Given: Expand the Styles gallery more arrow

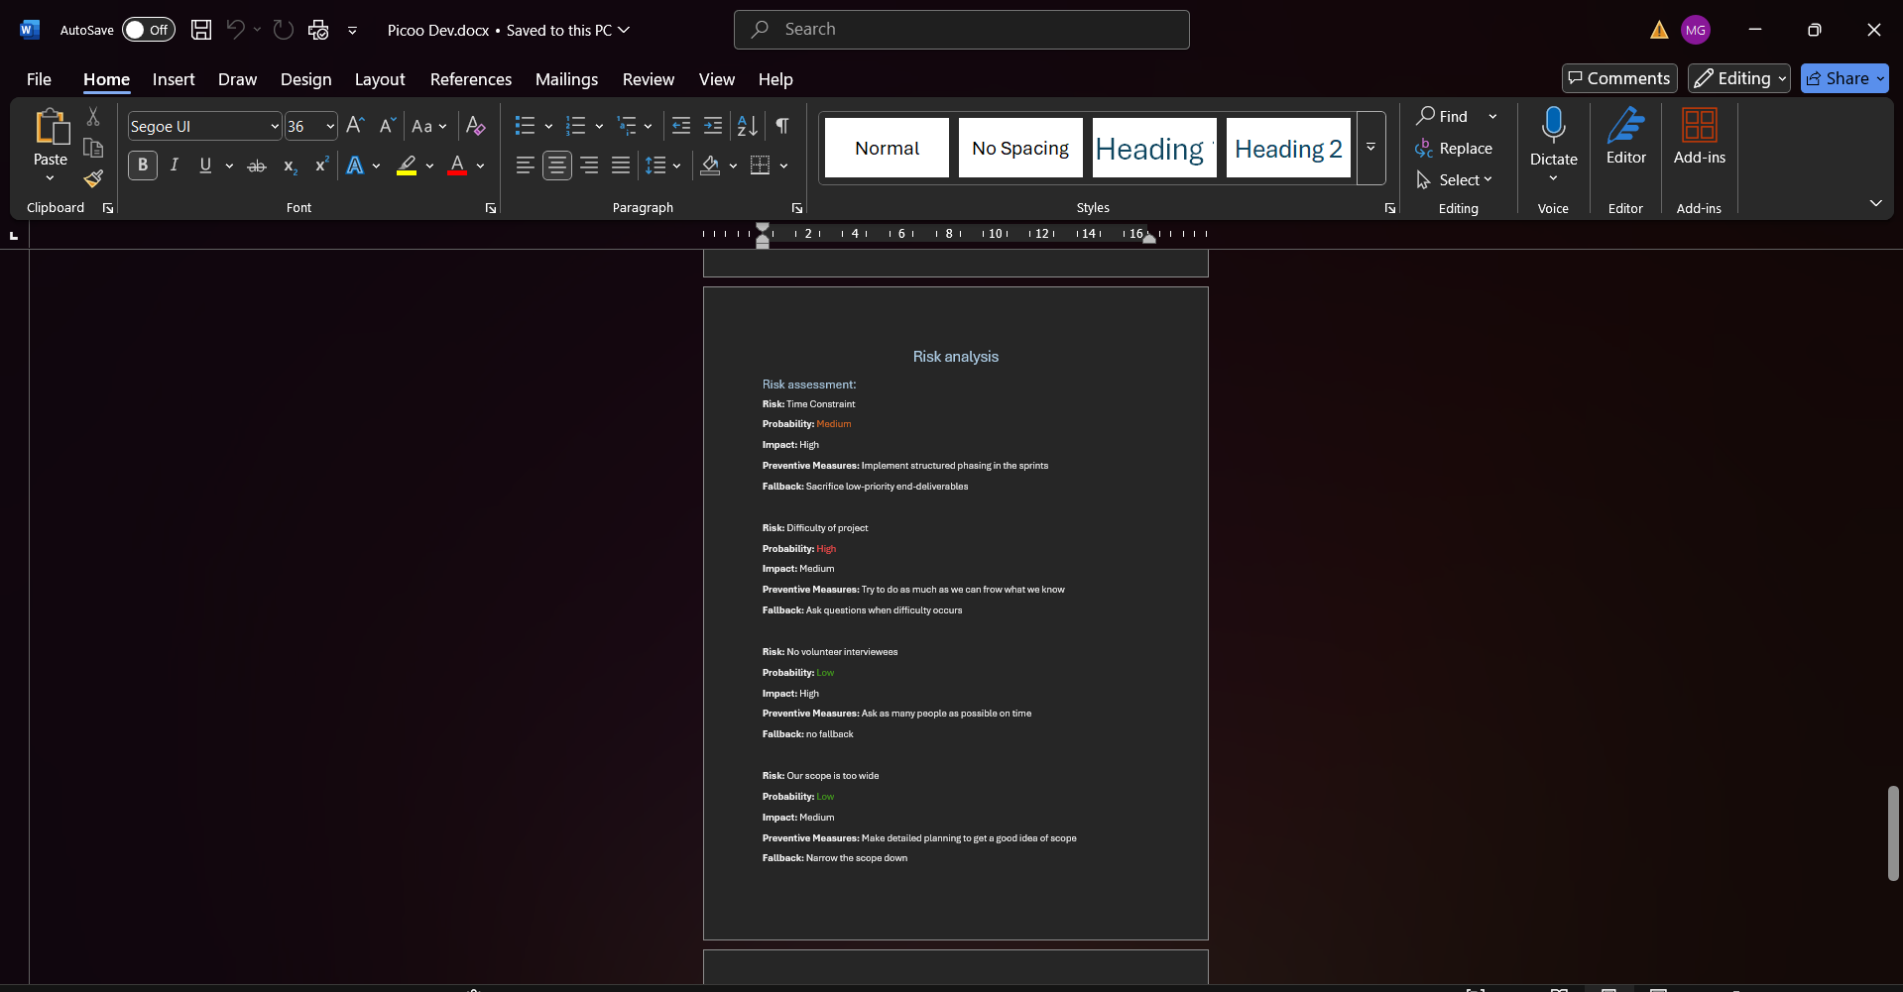Looking at the screenshot, I should pyautogui.click(x=1370, y=148).
